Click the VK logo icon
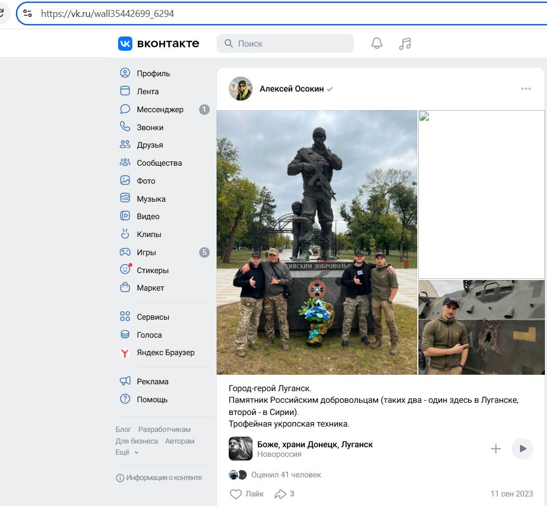Image resolution: width=547 pixels, height=506 pixels. 125,43
